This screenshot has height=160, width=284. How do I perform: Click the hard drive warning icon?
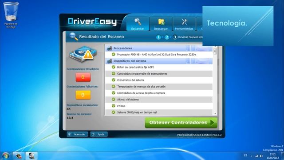pyautogui.click(x=83, y=54)
